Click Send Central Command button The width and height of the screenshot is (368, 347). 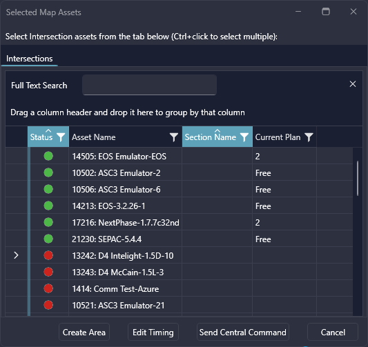242,333
